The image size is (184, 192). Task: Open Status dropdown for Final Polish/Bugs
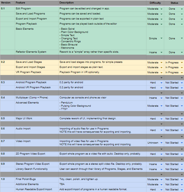182,179
